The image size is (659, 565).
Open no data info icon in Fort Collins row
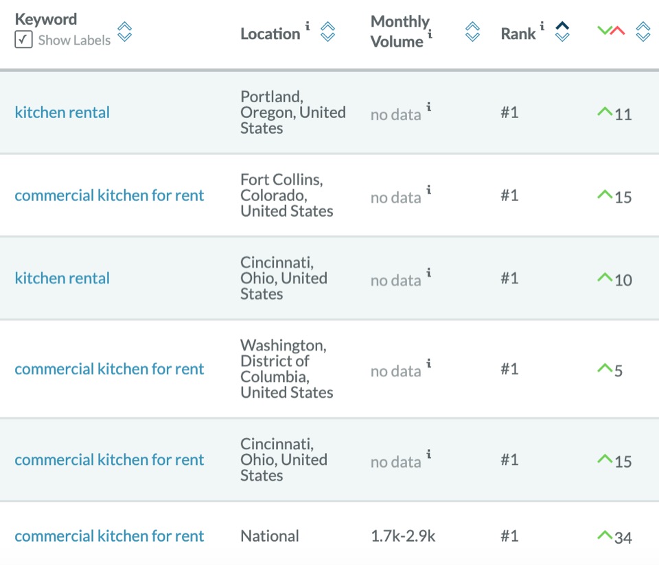click(428, 190)
